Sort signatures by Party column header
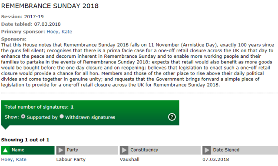This screenshot has height=166, width=278. (x=87, y=150)
